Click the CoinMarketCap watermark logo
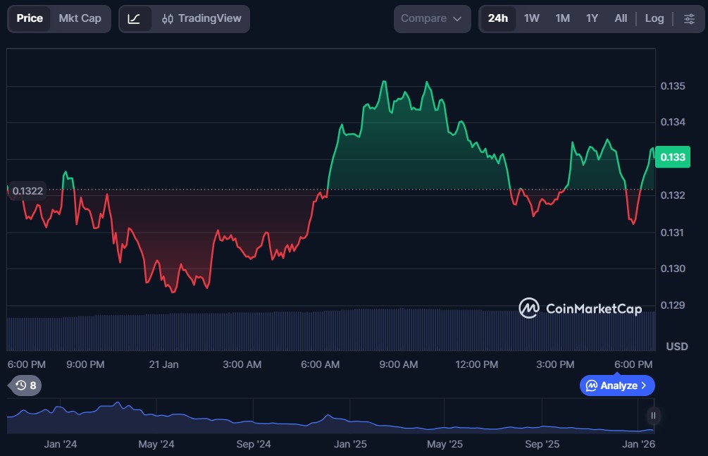The image size is (708, 456). click(x=580, y=308)
